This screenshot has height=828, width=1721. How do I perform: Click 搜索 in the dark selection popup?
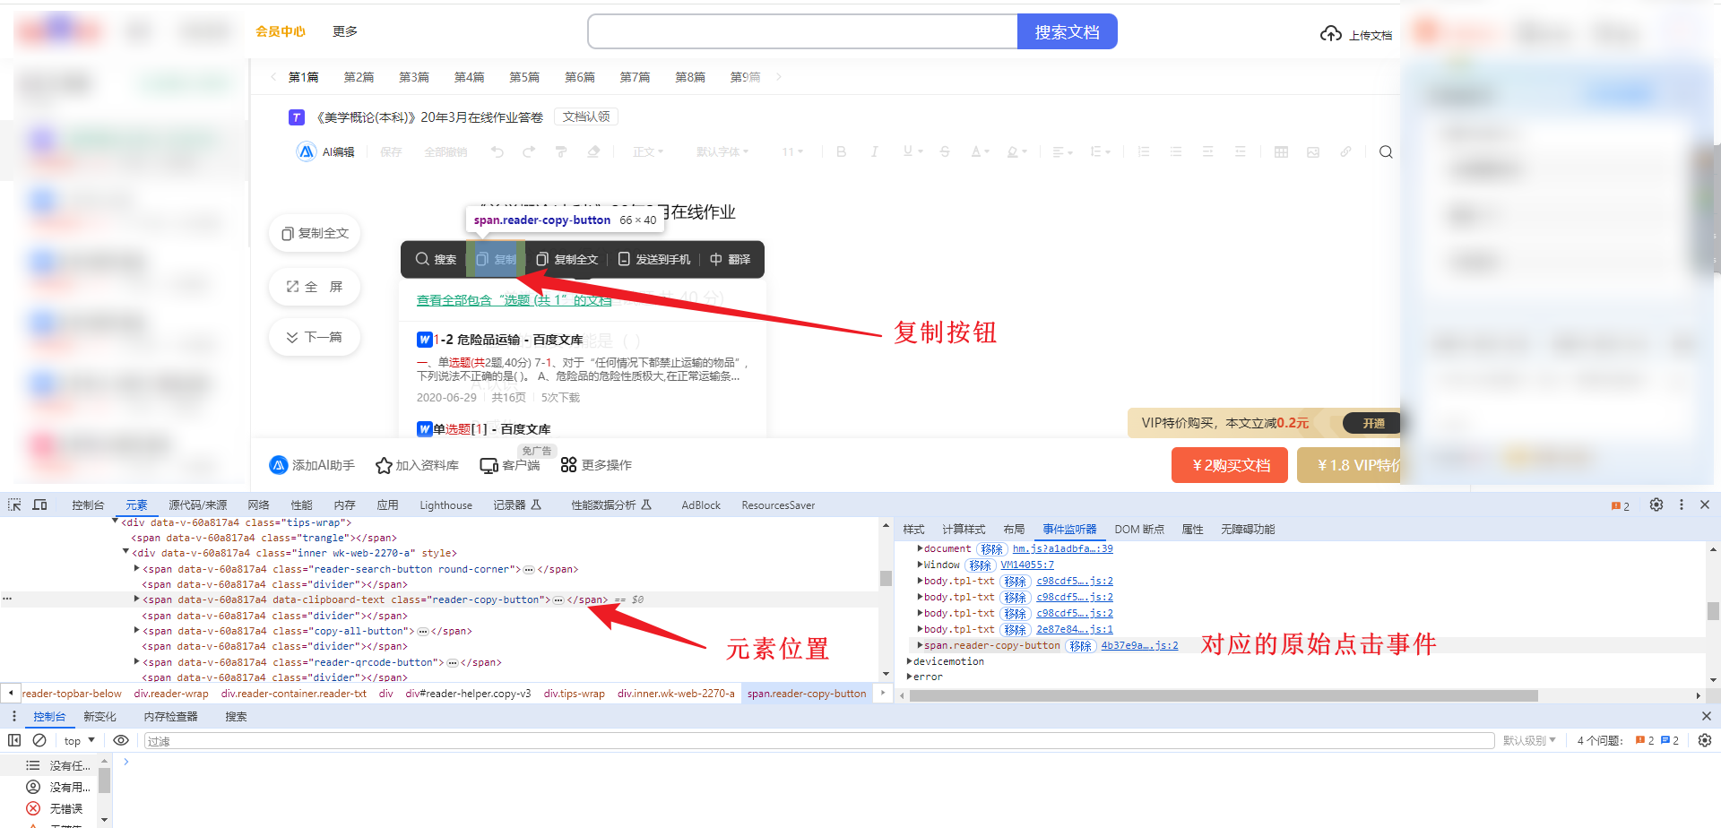tap(436, 259)
